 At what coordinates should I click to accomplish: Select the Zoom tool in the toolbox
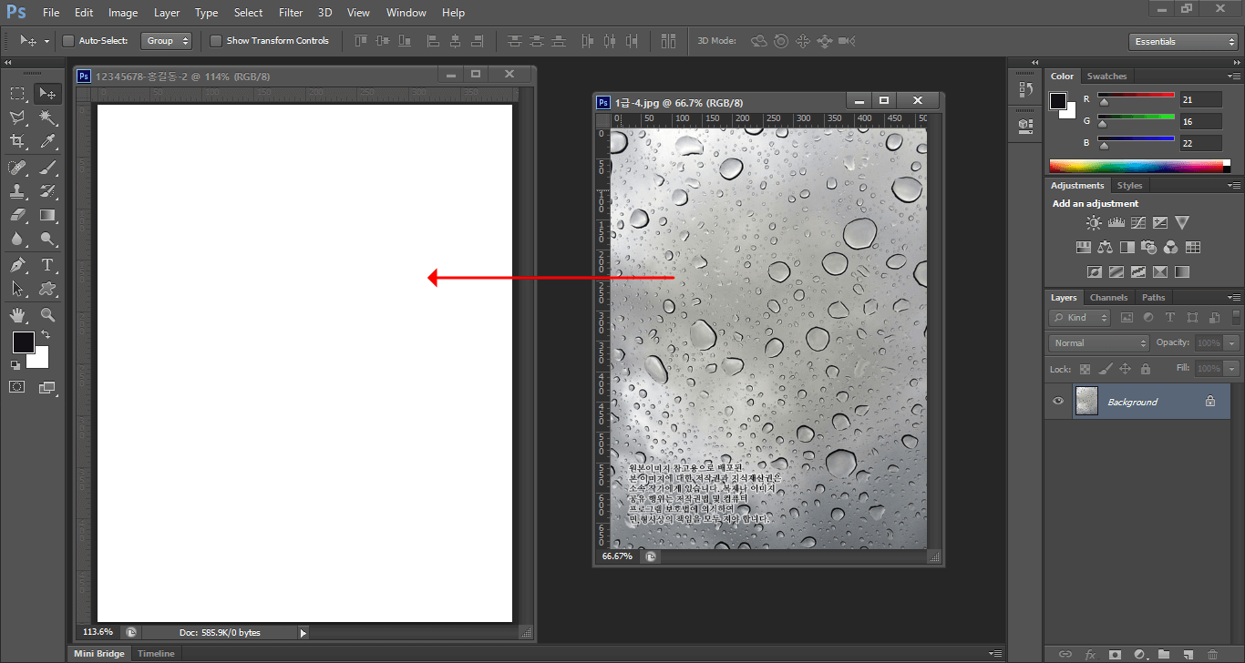click(x=47, y=315)
